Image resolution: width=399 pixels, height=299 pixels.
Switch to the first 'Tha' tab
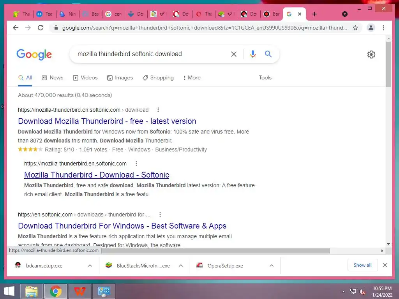tap(22, 14)
